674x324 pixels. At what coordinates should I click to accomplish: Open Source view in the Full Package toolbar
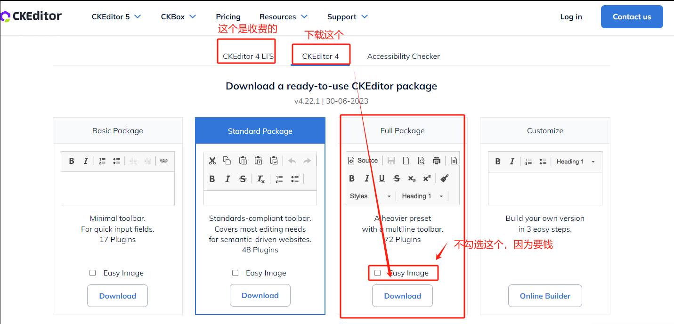(363, 160)
